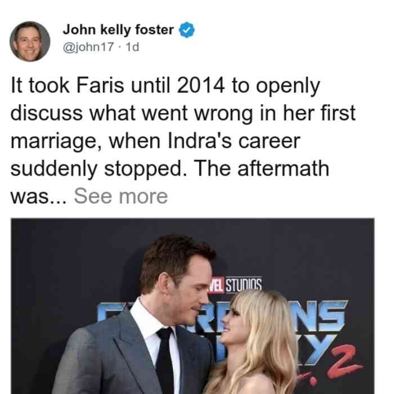Open the post via the 1d timestamp
Viewport: 394px width, 394px height.
click(132, 47)
